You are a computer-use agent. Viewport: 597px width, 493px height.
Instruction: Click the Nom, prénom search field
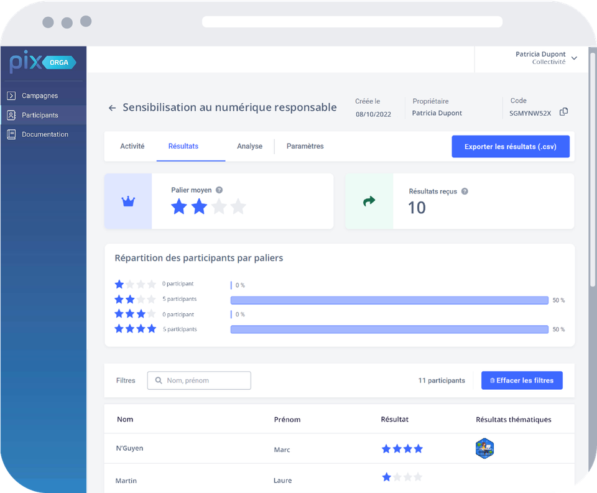[199, 380]
